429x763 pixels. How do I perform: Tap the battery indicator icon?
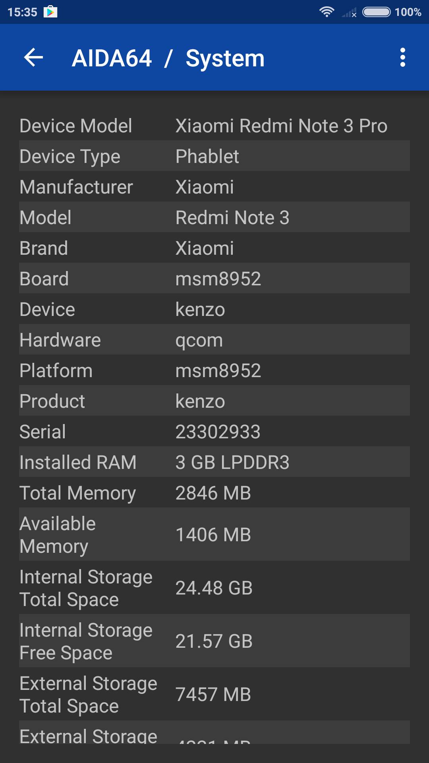[376, 12]
